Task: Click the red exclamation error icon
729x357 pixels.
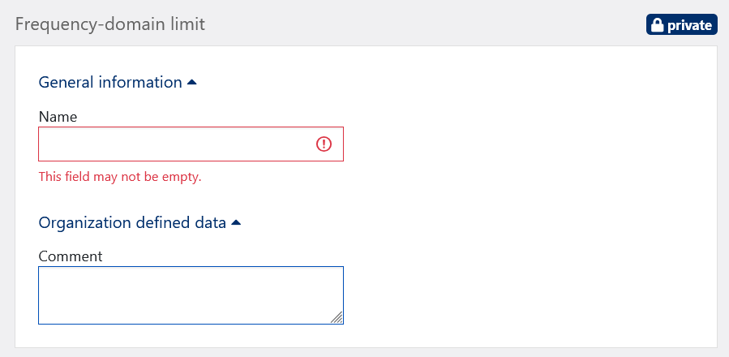Action: [324, 144]
